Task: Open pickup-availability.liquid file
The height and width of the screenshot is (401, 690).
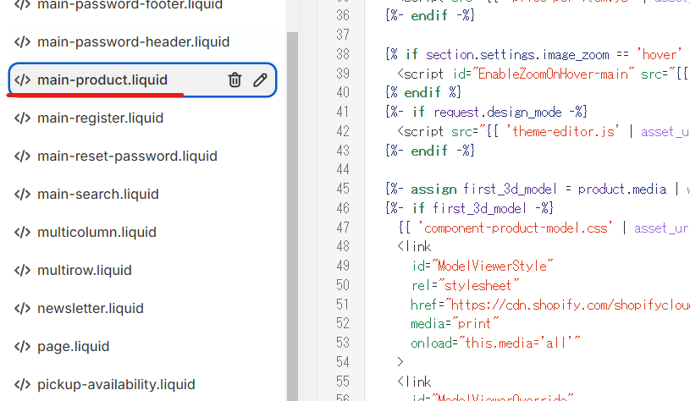Action: 116,384
